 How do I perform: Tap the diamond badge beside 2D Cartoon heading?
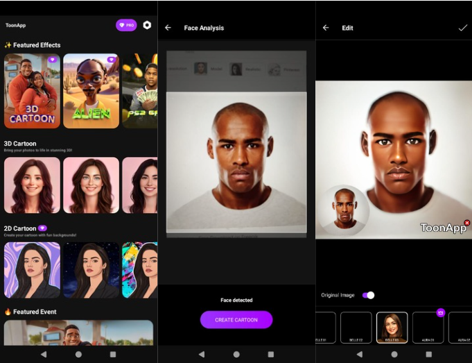tap(42, 228)
